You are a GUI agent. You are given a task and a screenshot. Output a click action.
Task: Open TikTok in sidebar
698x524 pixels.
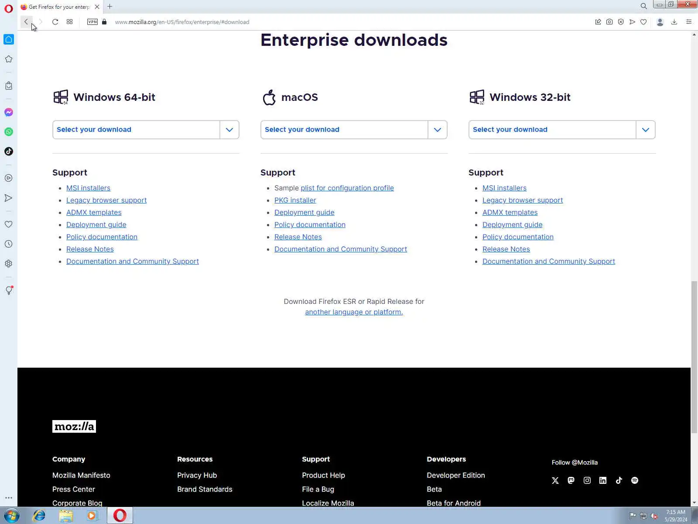click(9, 152)
